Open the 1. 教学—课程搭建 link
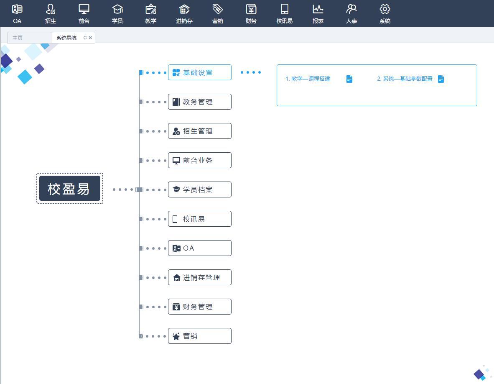The image size is (494, 384). click(x=308, y=79)
